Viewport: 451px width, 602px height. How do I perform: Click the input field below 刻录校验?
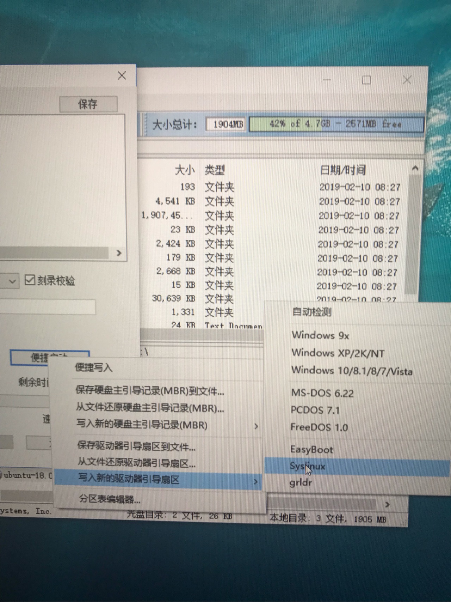pos(48,307)
